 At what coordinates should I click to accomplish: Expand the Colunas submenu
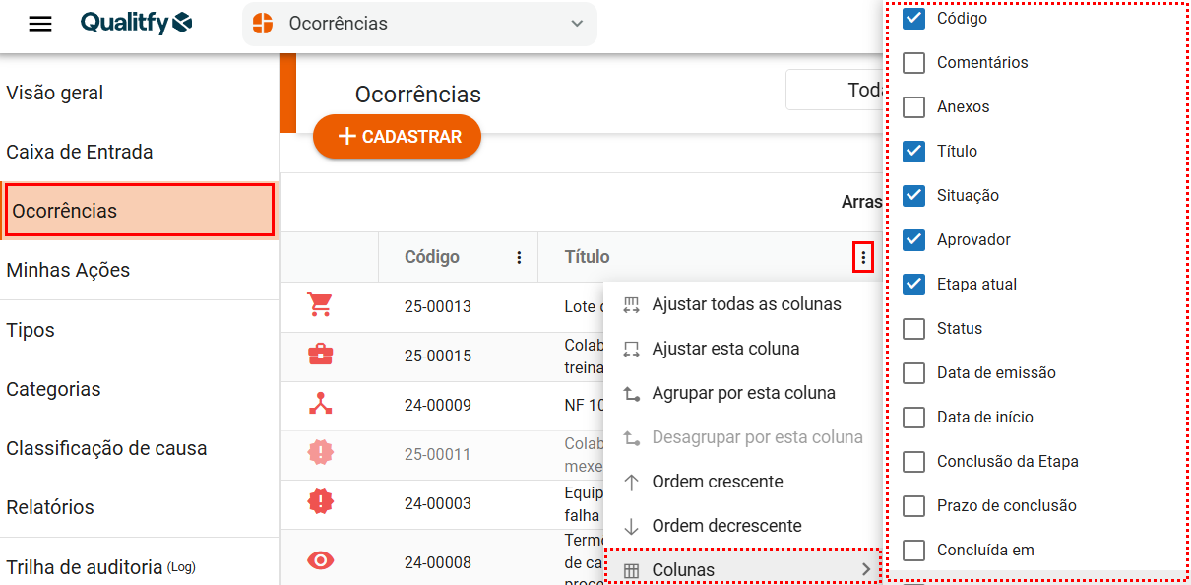click(741, 569)
